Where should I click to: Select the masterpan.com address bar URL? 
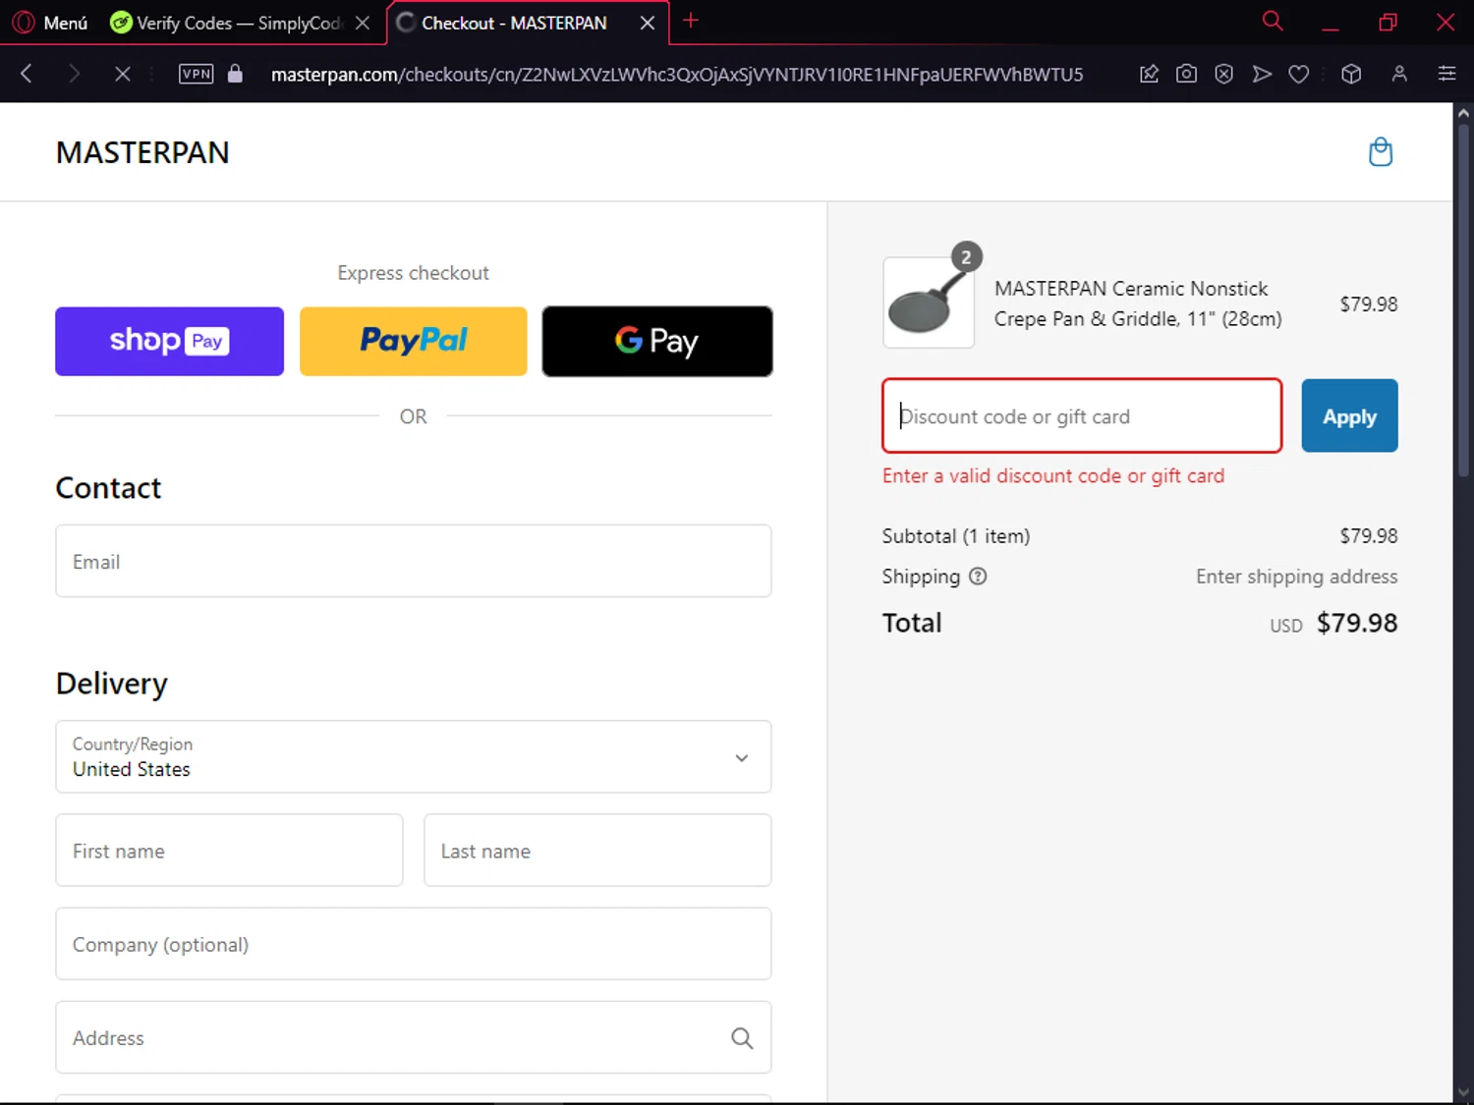click(677, 75)
